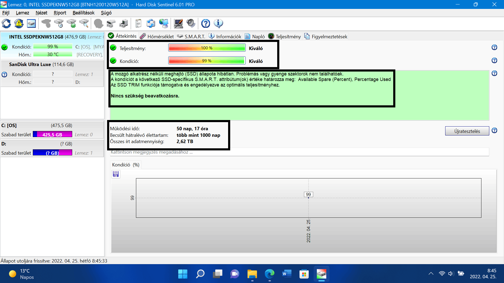Click the 30 °C temperature bar in sidebar

coord(53,54)
